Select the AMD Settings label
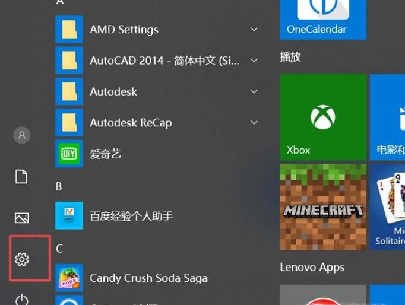The image size is (405, 305). tap(124, 30)
